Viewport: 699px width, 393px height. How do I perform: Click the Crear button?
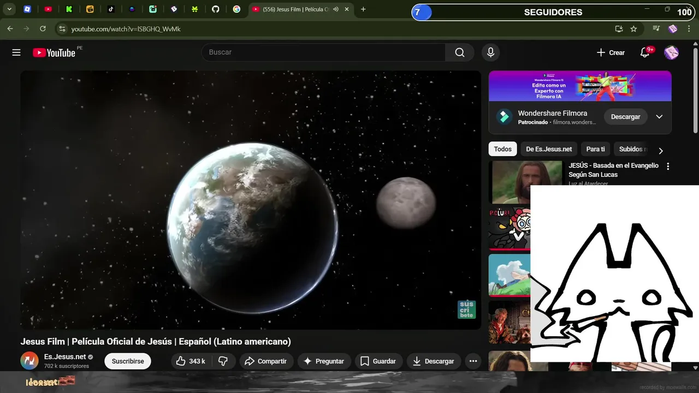click(x=611, y=52)
